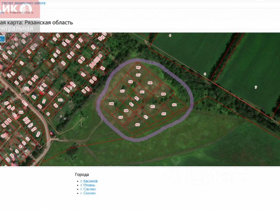280x210 pixels.
Task: Select parcel 651 on the map
Action: click(x=146, y=117)
